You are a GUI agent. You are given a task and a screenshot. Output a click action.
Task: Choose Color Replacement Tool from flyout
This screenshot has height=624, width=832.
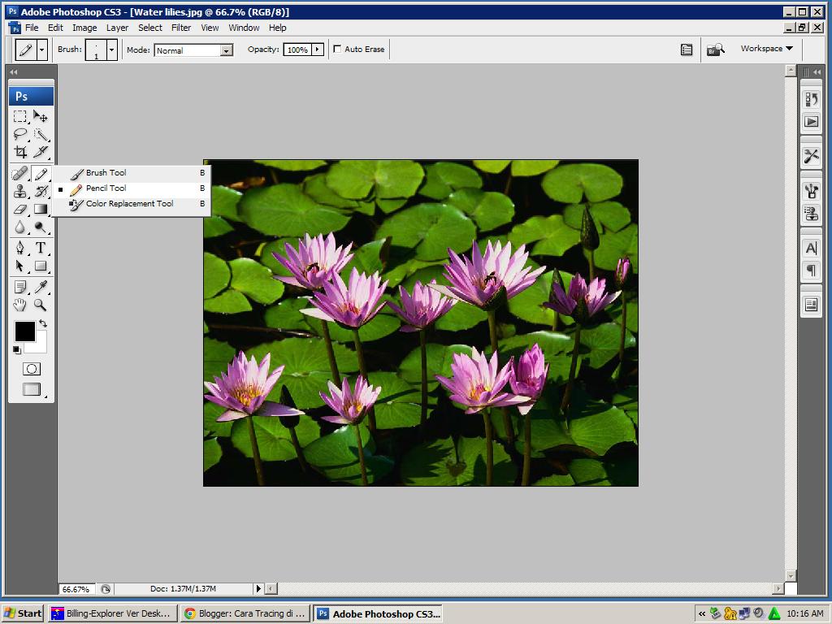(x=131, y=204)
